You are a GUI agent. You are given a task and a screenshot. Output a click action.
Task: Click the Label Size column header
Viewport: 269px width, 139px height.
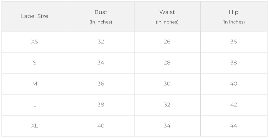35,16
